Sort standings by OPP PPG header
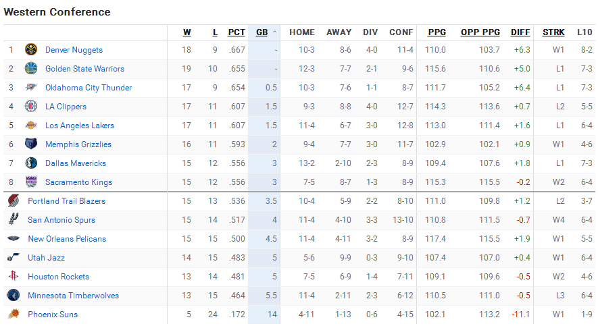Image resolution: width=598 pixels, height=326 pixels. click(480, 32)
